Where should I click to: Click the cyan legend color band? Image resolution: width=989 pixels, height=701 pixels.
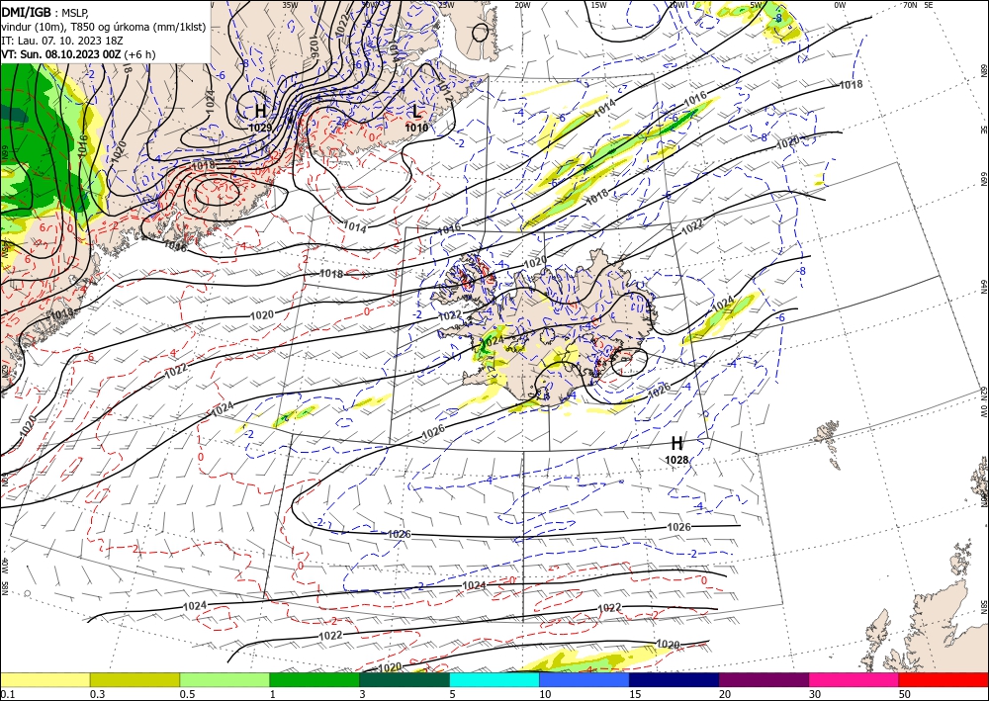click(494, 679)
